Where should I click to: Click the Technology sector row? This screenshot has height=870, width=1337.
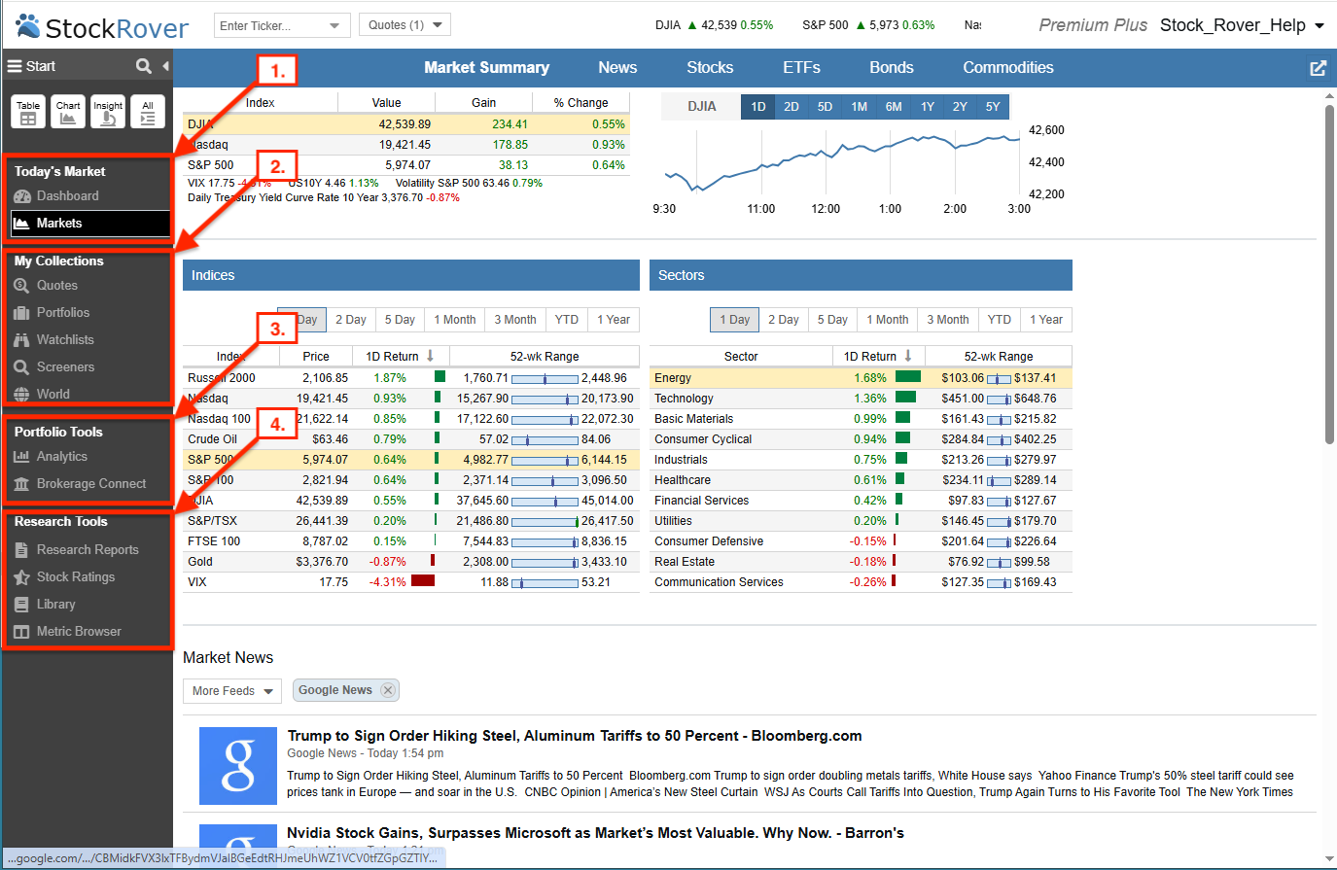click(861, 399)
